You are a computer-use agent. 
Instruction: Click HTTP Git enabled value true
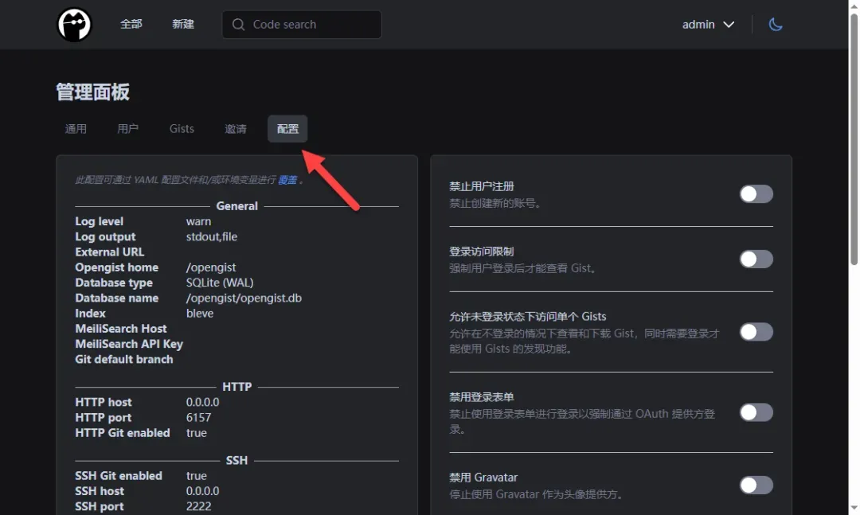pyautogui.click(x=197, y=433)
